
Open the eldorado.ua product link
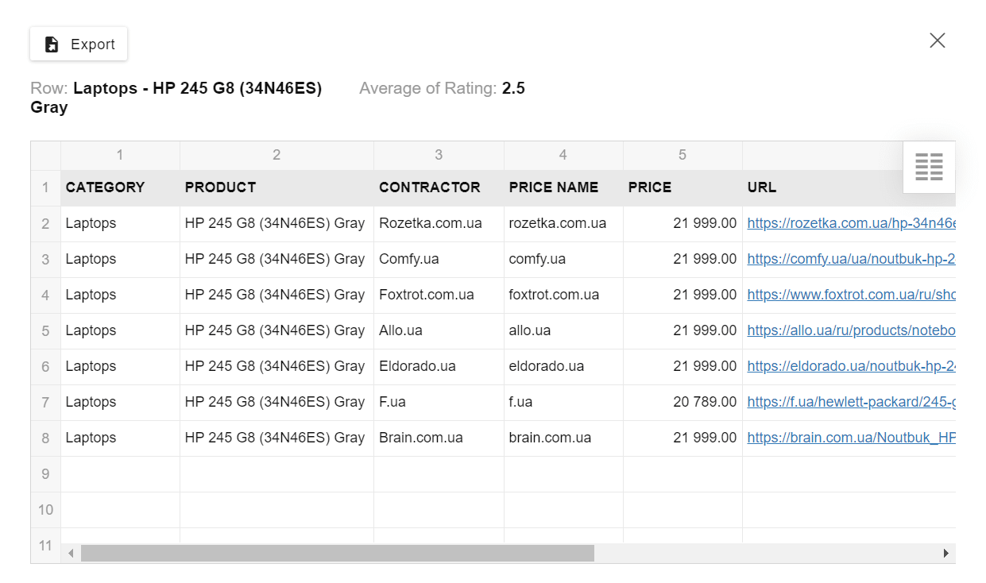pyautogui.click(x=850, y=366)
